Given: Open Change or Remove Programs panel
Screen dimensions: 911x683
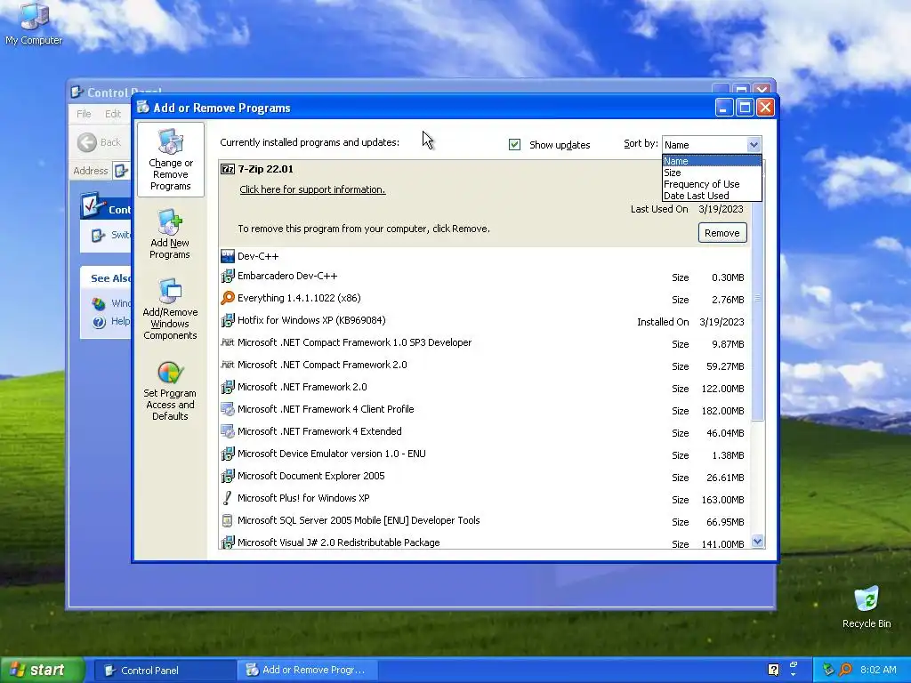Looking at the screenshot, I should 170,160.
